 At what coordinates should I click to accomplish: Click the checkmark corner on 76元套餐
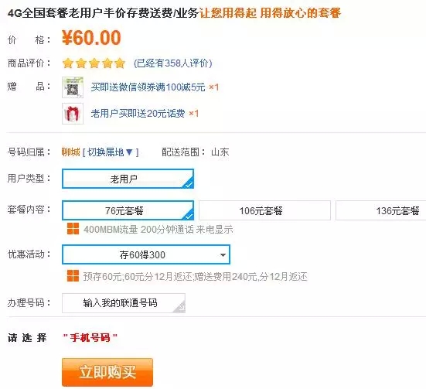point(189,215)
